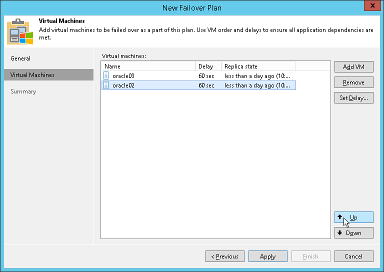This screenshot has width=384, height=272.
Task: Go to the Summary wizard step
Action: pos(23,91)
